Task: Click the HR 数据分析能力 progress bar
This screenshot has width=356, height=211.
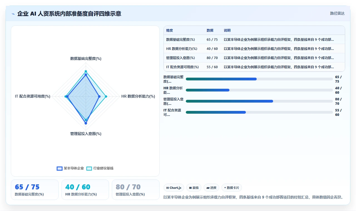Action: click(259, 90)
